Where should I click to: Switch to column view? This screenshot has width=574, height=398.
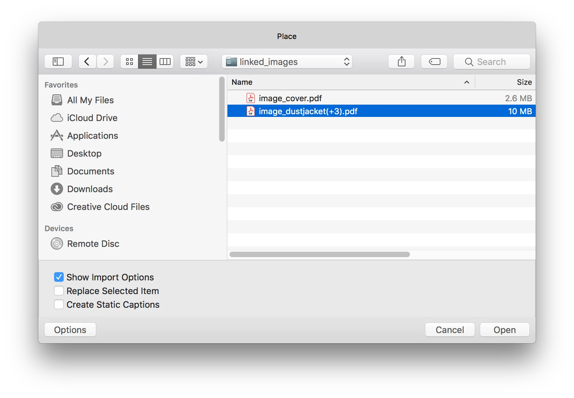click(165, 62)
